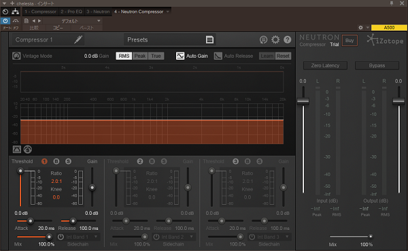
Task: Switch to the 2 - Pro EQ tab
Action: click(71, 12)
